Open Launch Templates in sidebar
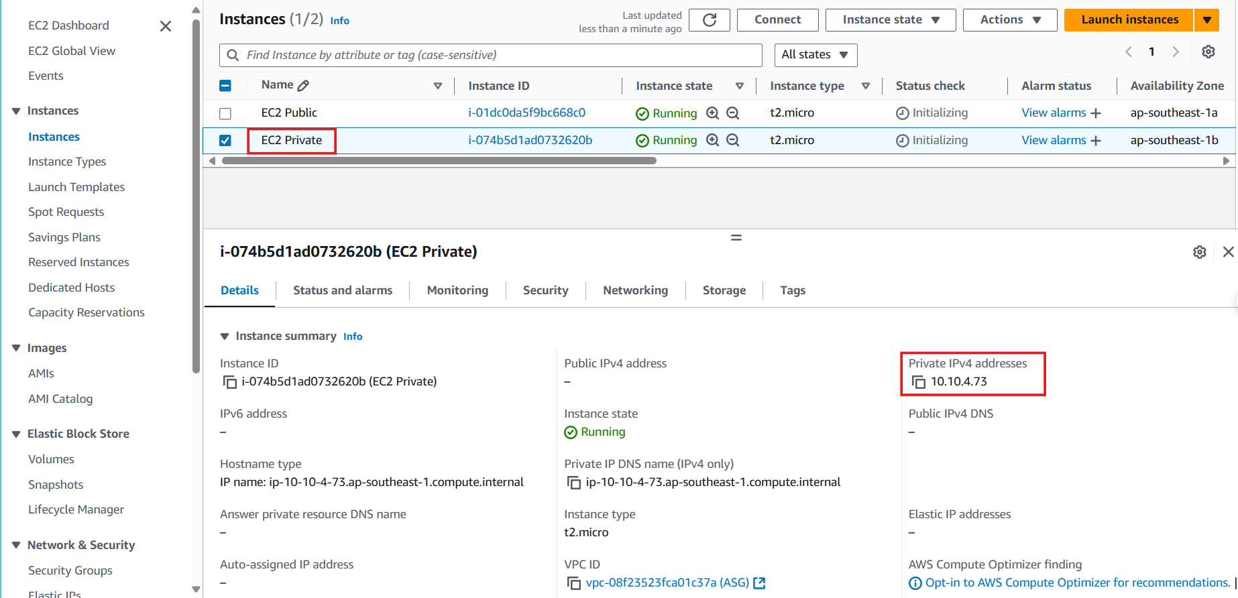The width and height of the screenshot is (1238, 598). (x=76, y=188)
